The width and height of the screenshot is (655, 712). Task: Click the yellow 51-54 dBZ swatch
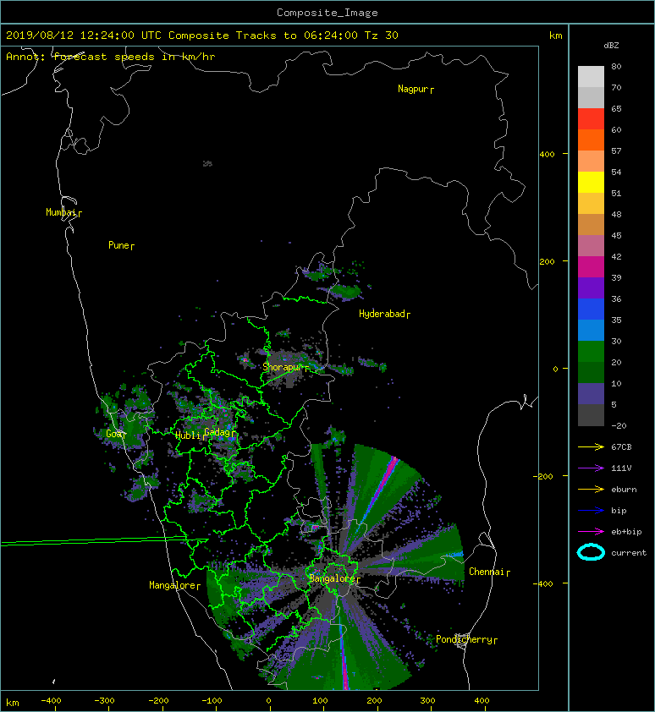tap(591, 182)
